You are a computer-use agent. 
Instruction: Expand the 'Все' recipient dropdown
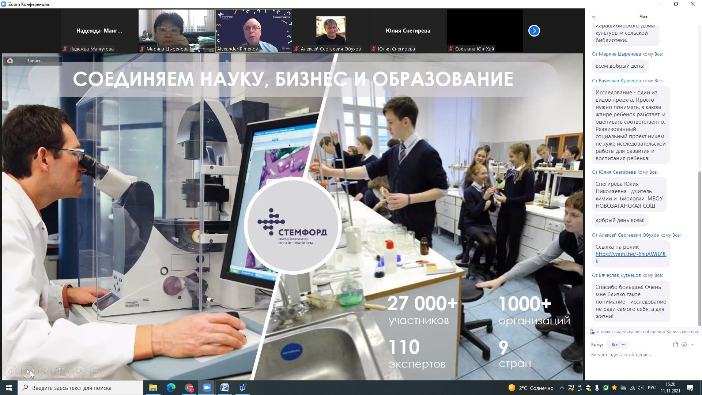point(618,345)
